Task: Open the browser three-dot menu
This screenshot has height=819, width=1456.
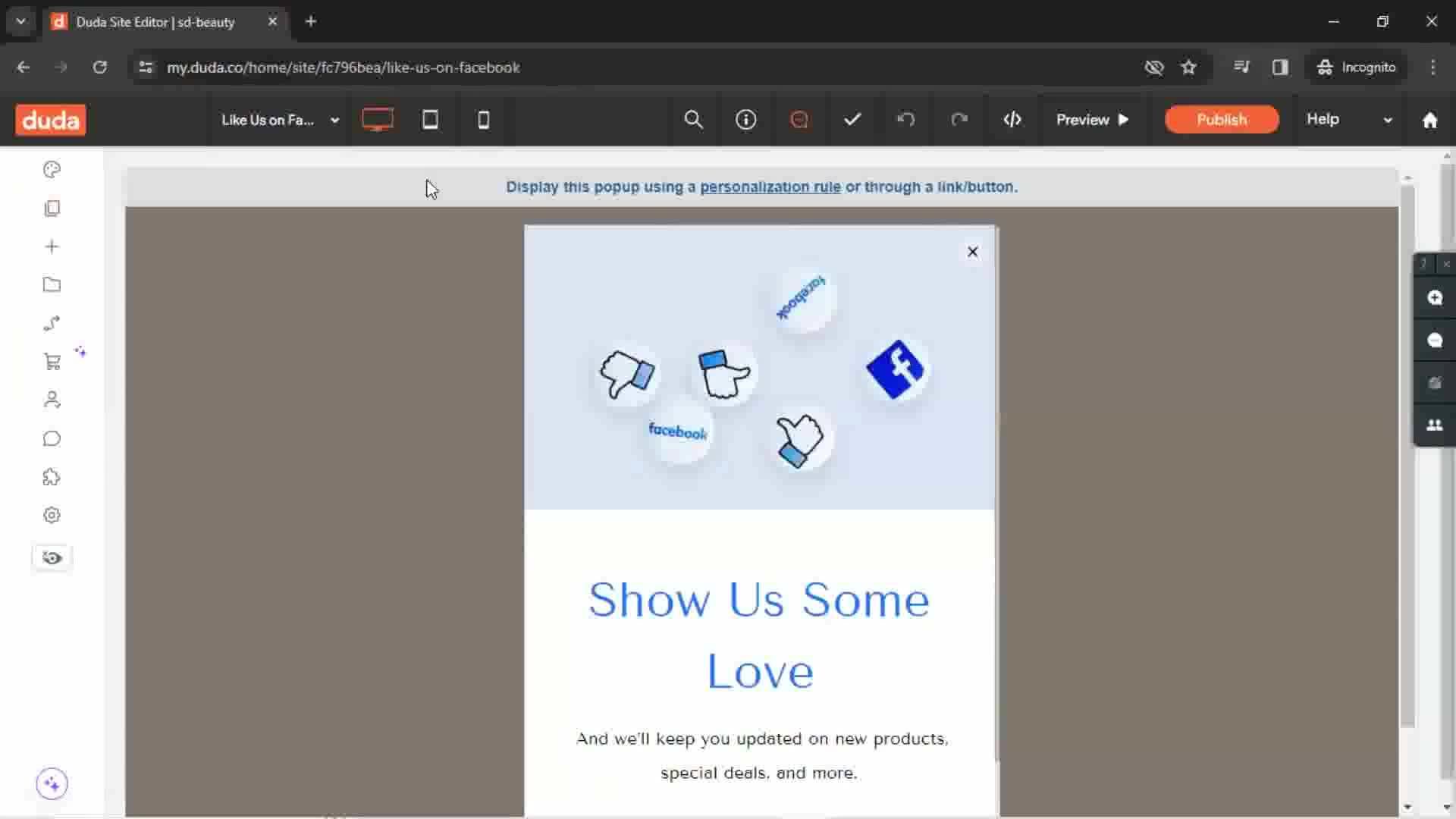Action: pos(1432,67)
